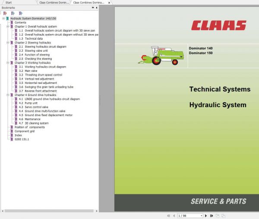Open bookmark 2.5 Checking the steering
Screen dimensions: 259x219
pos(35,59)
